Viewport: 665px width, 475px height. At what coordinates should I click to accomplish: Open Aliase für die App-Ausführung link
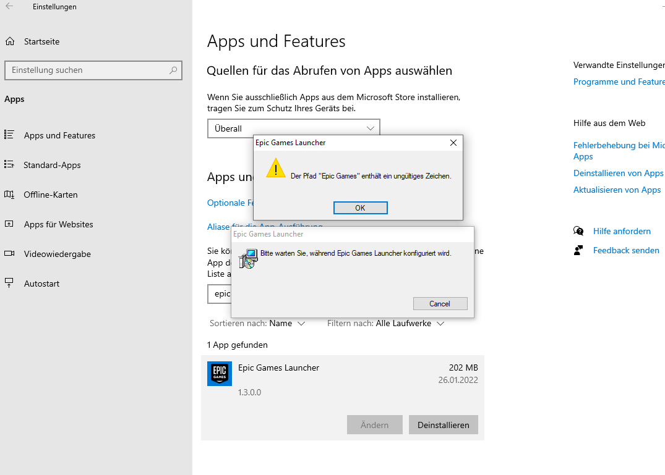click(x=219, y=227)
